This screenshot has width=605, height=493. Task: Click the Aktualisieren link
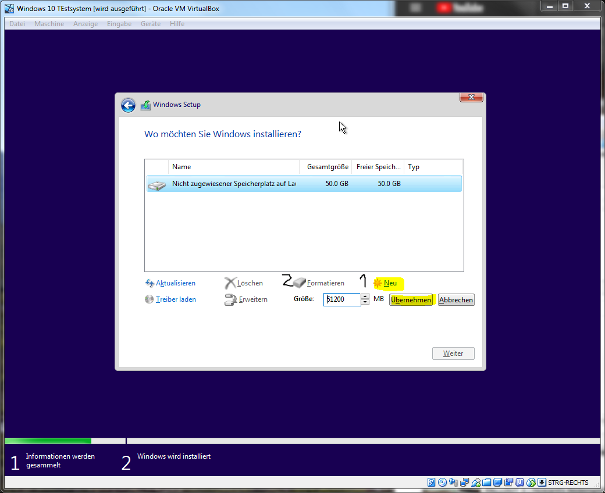(176, 283)
